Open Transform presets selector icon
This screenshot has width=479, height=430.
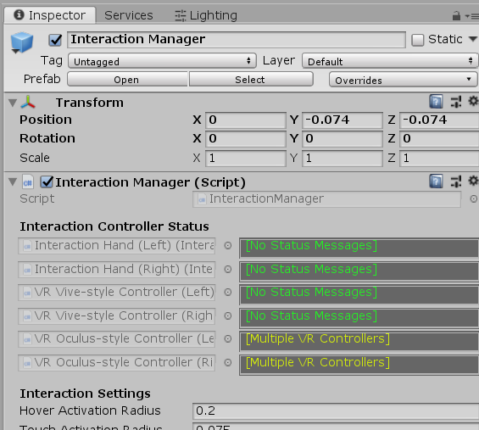pos(456,102)
